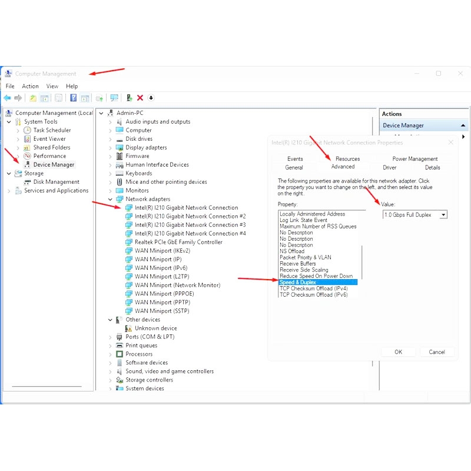This screenshot has width=471, height=471.
Task: Click the blue question mark help icon
Action: coord(73,98)
